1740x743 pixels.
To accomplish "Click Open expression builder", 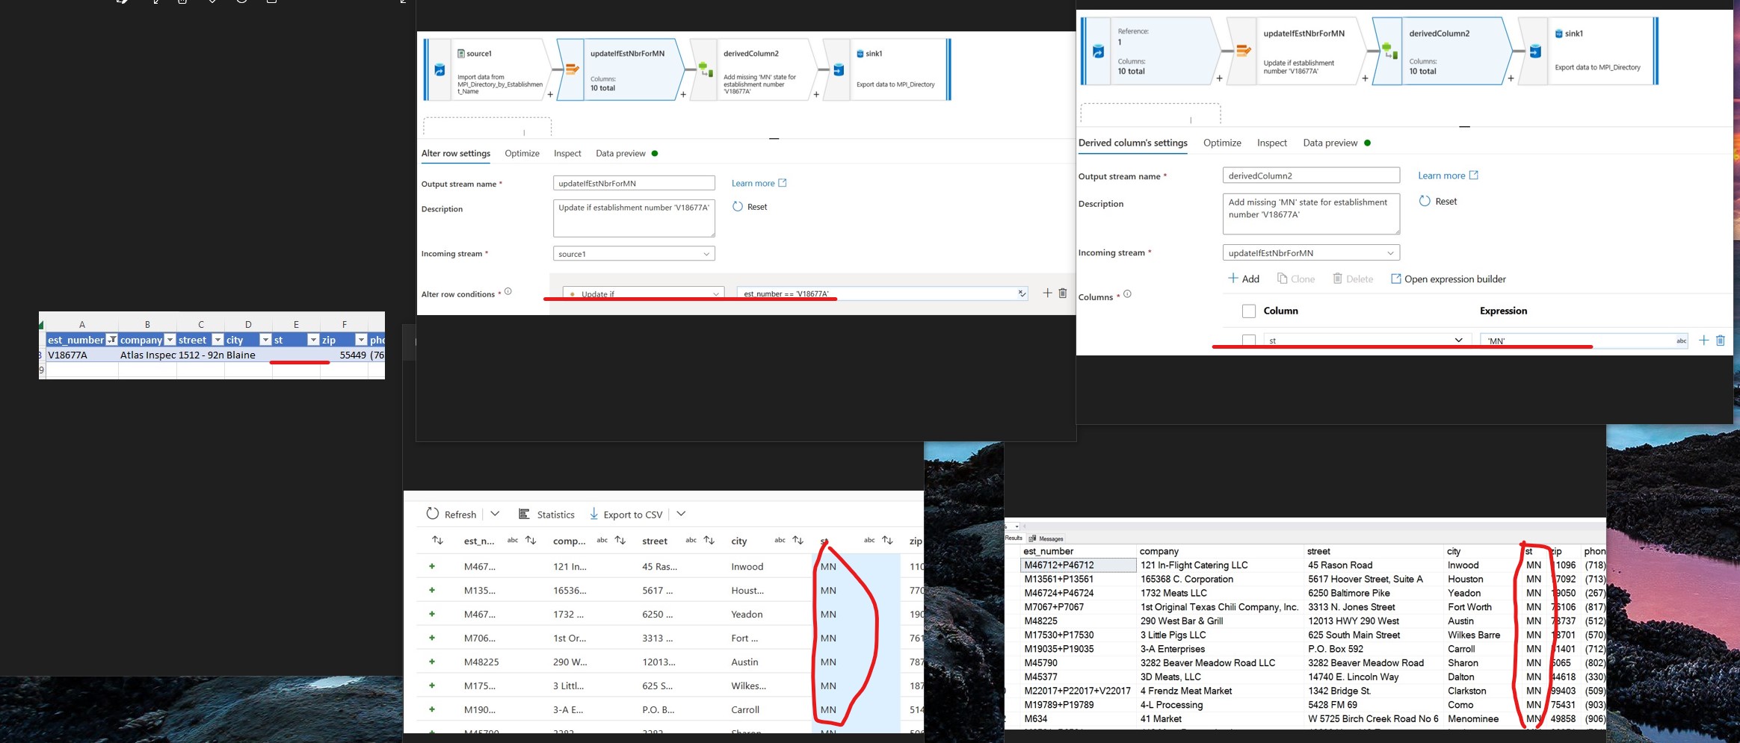I will [x=1448, y=279].
